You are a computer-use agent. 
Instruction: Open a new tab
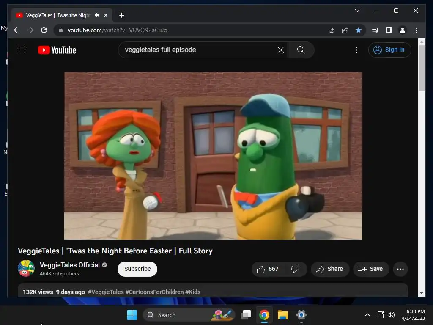[x=122, y=15]
